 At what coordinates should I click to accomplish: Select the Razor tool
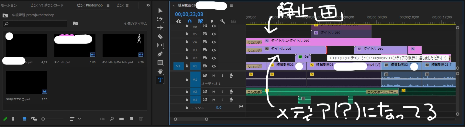click(x=160, y=36)
